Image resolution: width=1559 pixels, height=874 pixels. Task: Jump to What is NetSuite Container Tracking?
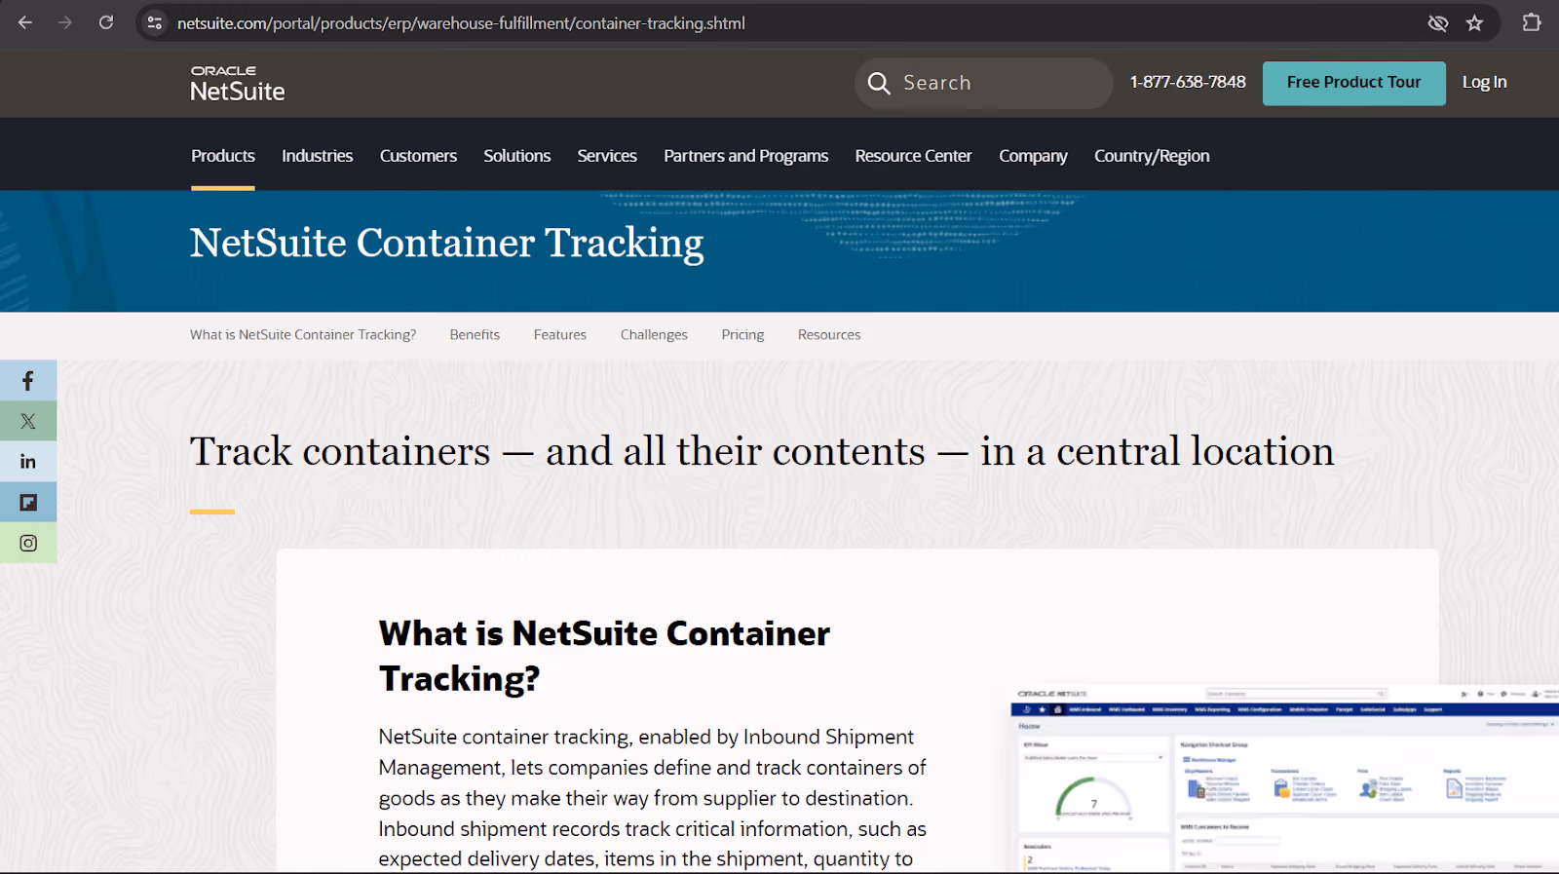point(303,334)
